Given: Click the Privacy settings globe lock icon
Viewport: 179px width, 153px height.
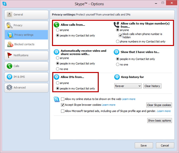Looking at the screenshot, I should tap(10, 35).
